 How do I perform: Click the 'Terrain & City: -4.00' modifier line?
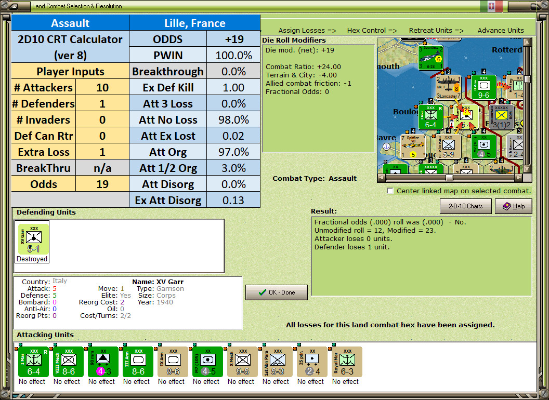point(301,75)
